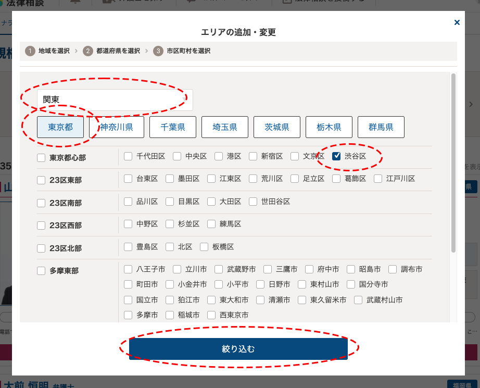Click the 絞り込む filter button
Screen dimensions: 480x388
tap(238, 349)
